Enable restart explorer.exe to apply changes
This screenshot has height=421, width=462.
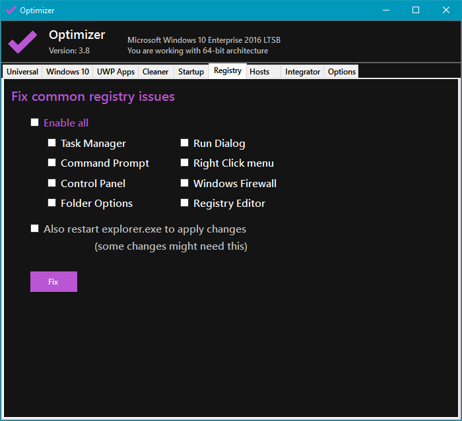click(35, 229)
